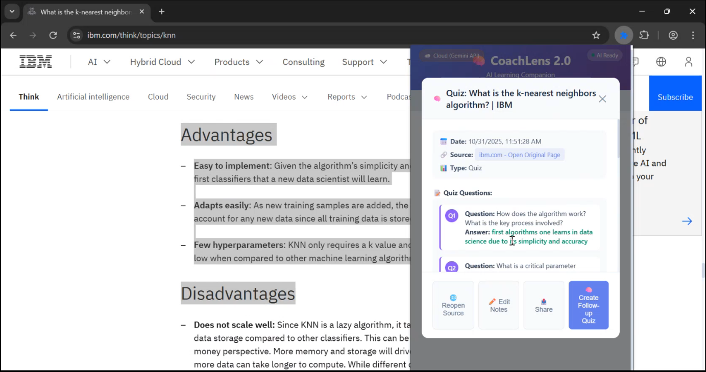Click the blue CoachLens icon in browser toolbar
Image resolution: width=706 pixels, height=372 pixels.
(x=623, y=35)
